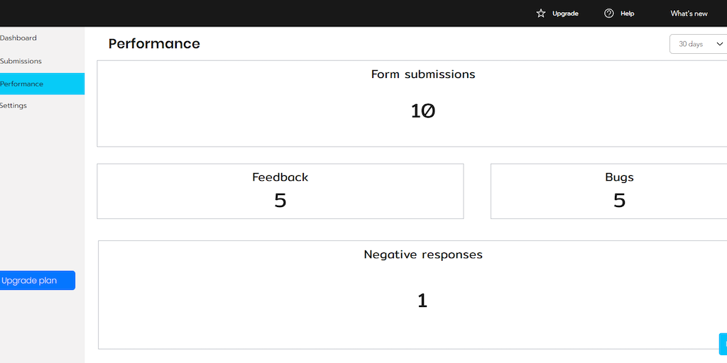Image resolution: width=727 pixels, height=363 pixels.
Task: Click the Negative responses count of 1
Action: click(422, 301)
